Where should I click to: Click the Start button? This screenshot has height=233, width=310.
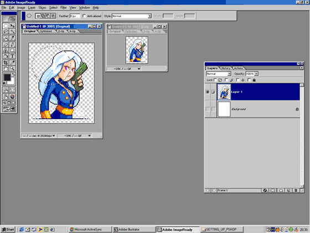(x=8, y=230)
